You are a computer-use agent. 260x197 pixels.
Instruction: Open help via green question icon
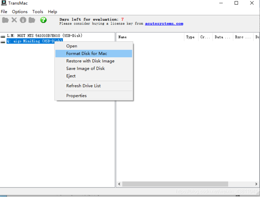tap(43, 20)
